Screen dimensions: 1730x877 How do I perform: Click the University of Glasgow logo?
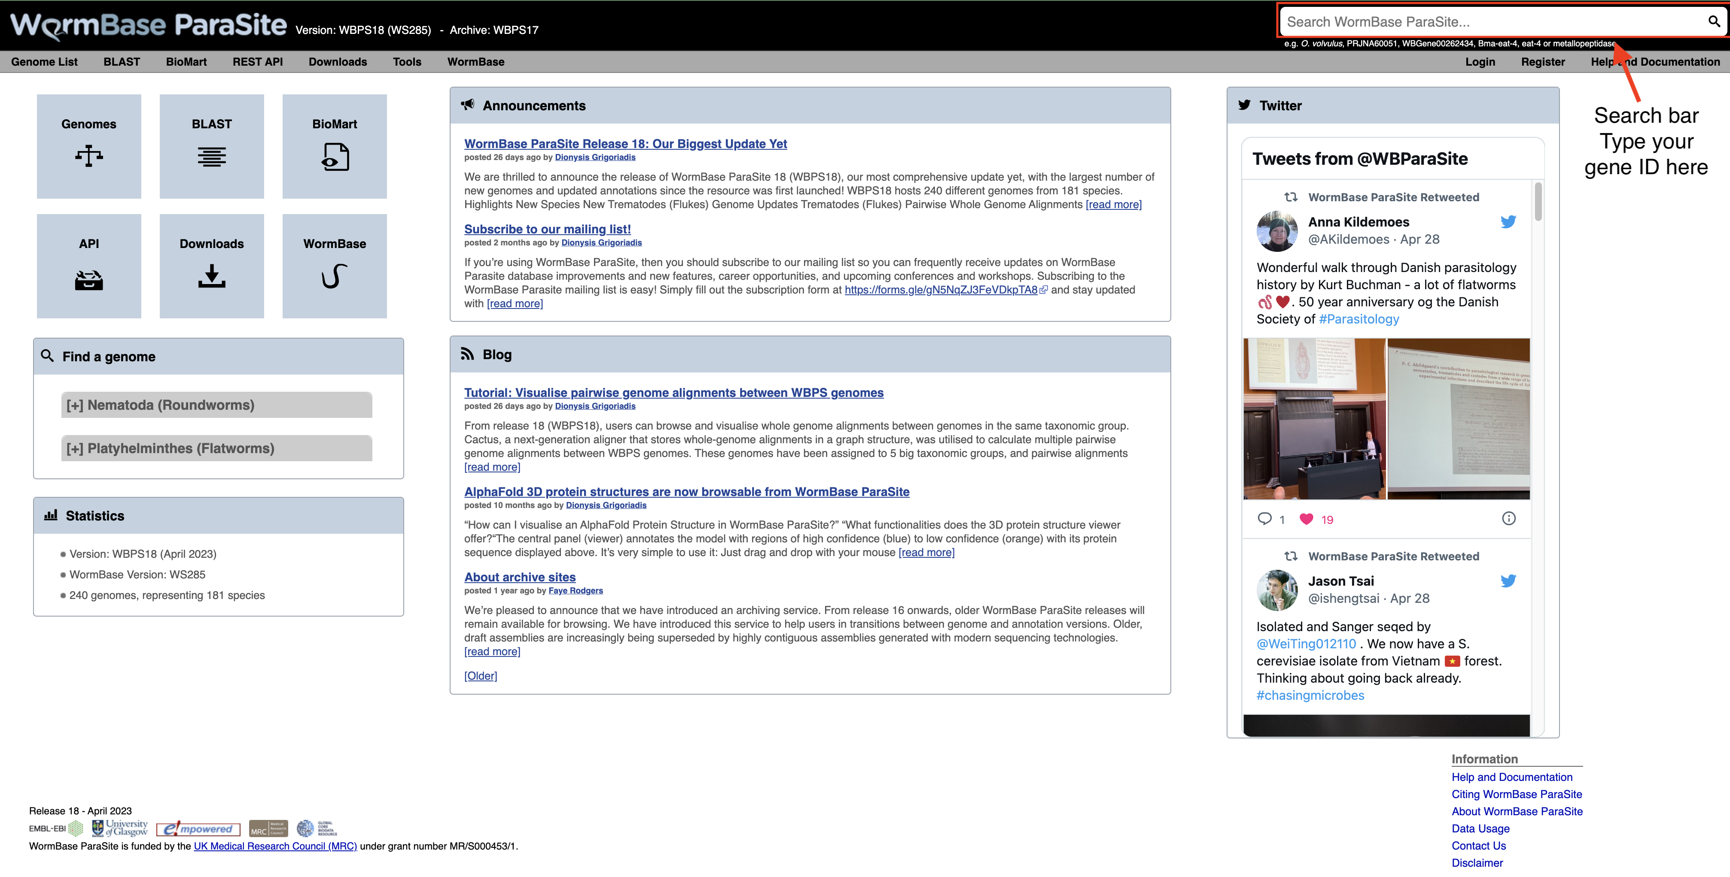click(x=119, y=828)
